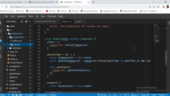Close the Revolutionizing the Job Market tab

[25, 2]
